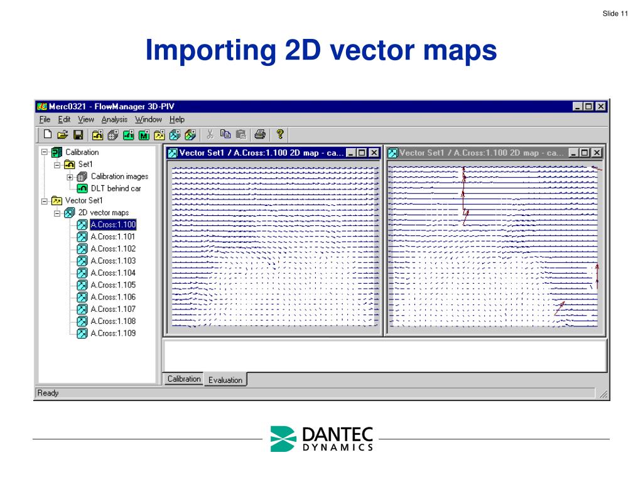Select A.Cross:1.108 in the tree
Image resolution: width=643 pixels, height=482 pixels.
coord(113,321)
